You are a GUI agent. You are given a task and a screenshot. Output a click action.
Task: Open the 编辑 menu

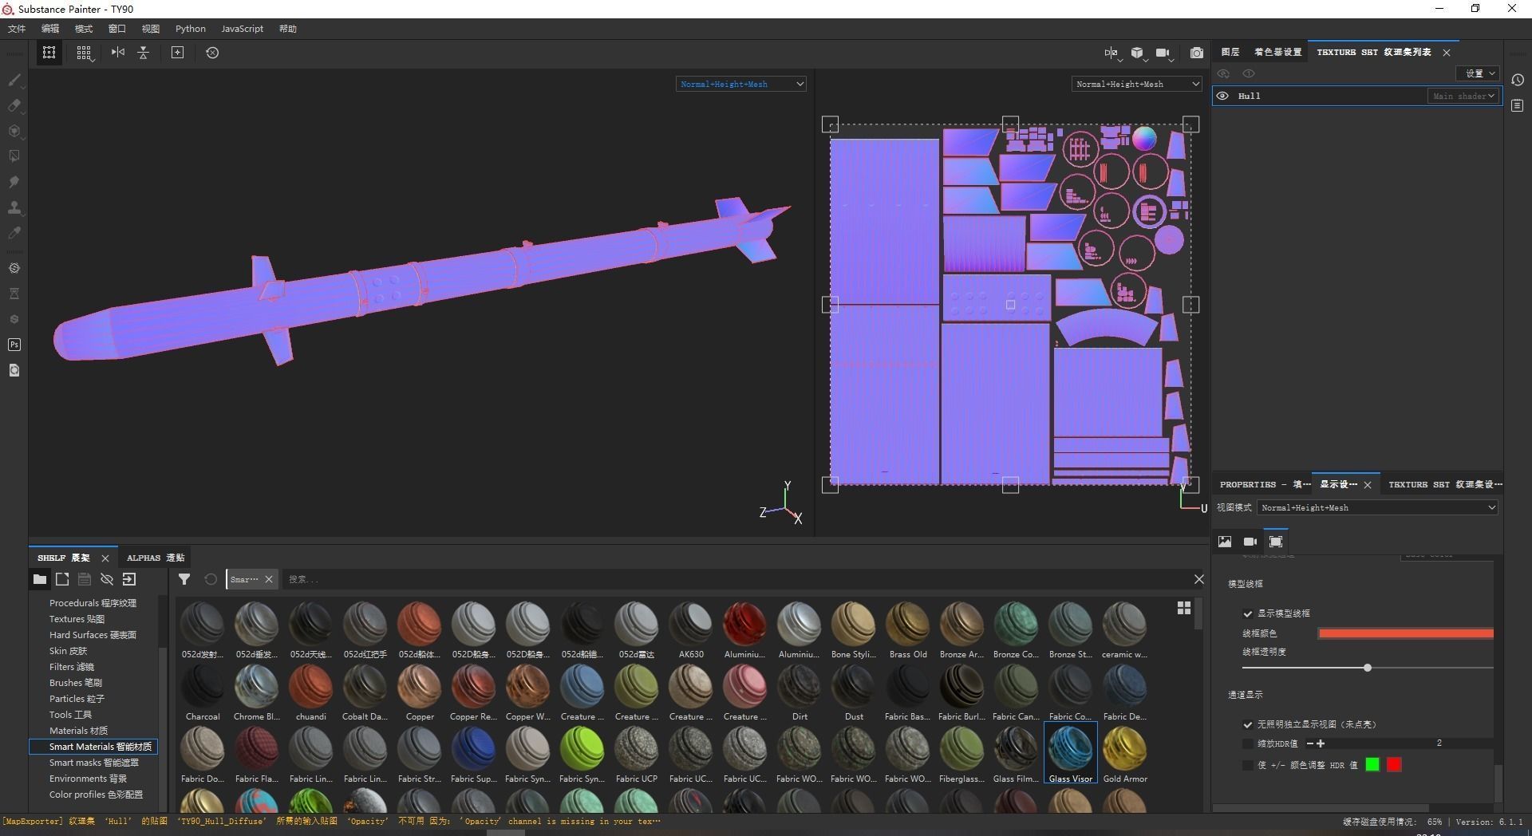[50, 29]
